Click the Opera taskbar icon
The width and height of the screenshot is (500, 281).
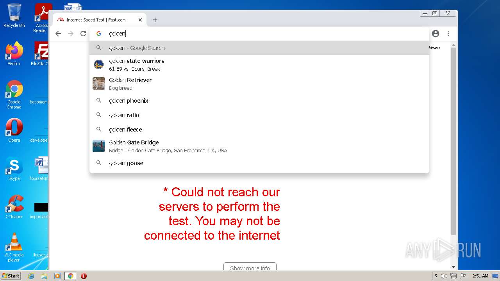(x=84, y=276)
